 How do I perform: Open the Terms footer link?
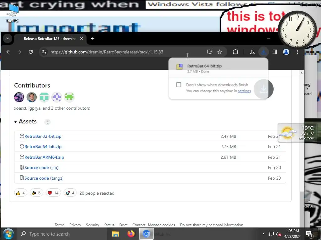pyautogui.click(x=59, y=225)
